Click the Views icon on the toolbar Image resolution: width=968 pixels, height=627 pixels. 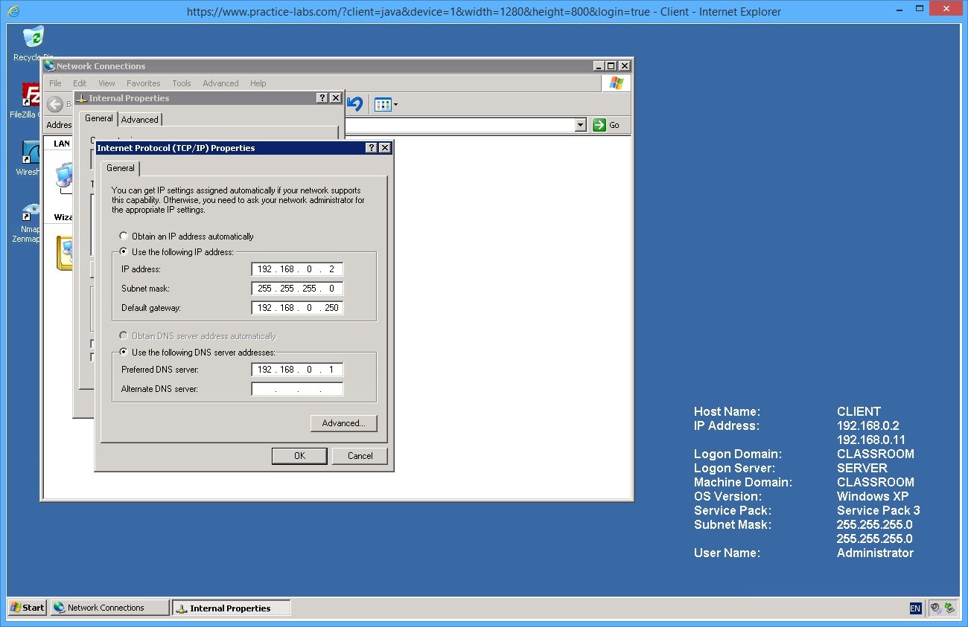[381, 104]
